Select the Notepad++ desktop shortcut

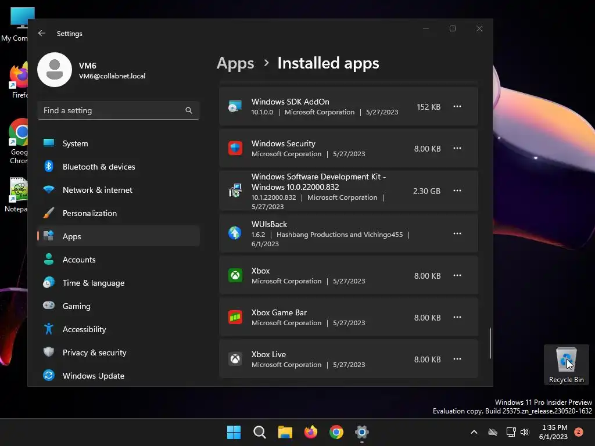coord(17,195)
